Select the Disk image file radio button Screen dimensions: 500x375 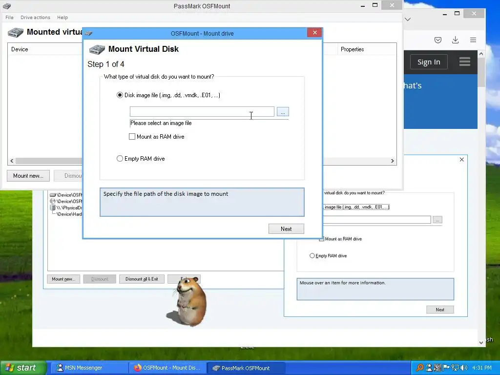tap(120, 95)
